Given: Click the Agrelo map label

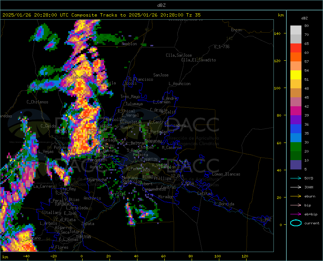Looking at the screenshot, I should click(96, 167).
